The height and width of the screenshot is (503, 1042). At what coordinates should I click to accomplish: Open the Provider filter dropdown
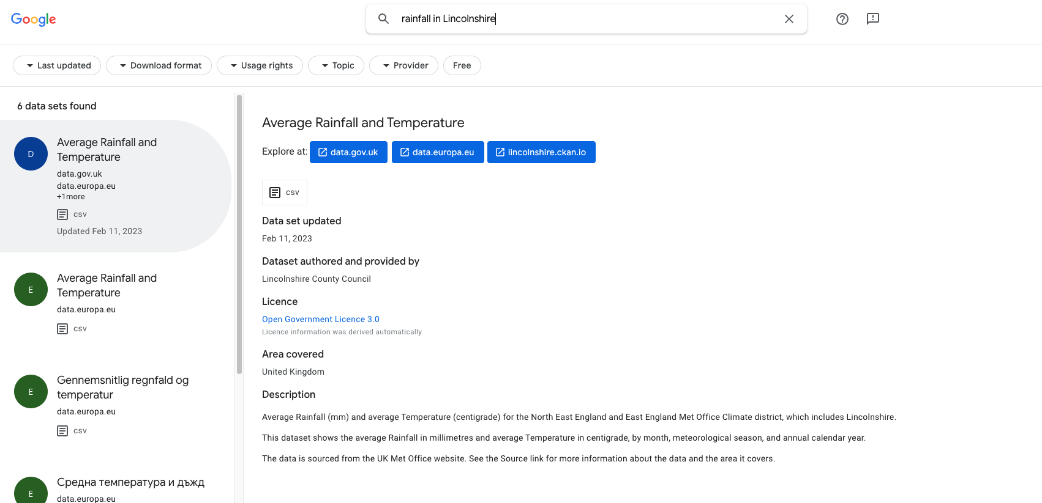pos(403,65)
